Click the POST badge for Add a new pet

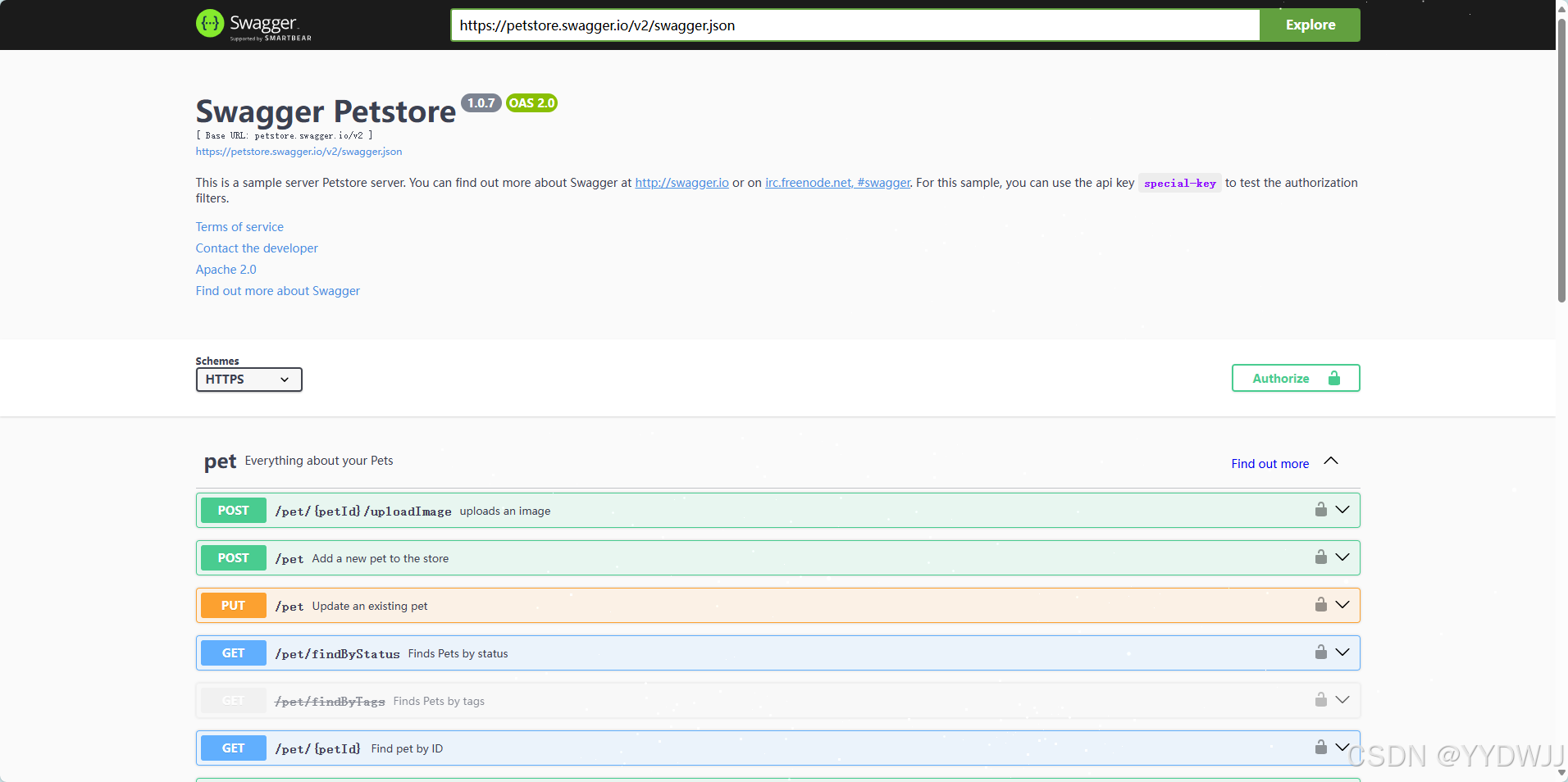tap(234, 557)
